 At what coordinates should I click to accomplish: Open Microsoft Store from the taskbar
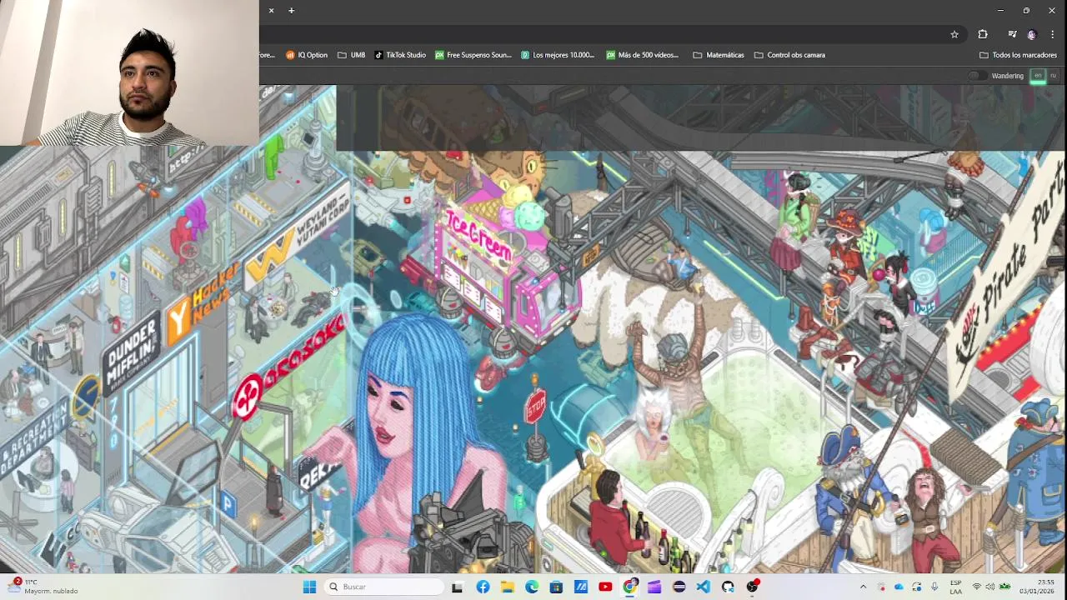point(556,587)
